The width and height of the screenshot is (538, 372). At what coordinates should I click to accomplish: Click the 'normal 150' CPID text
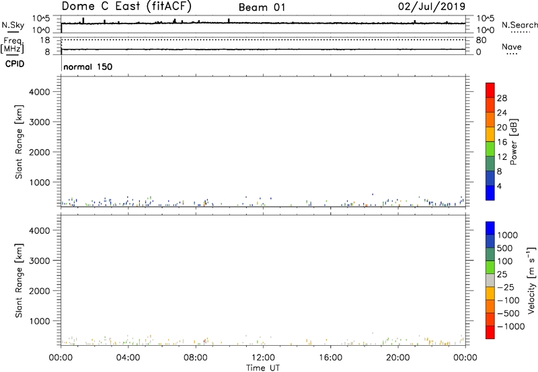(88, 66)
